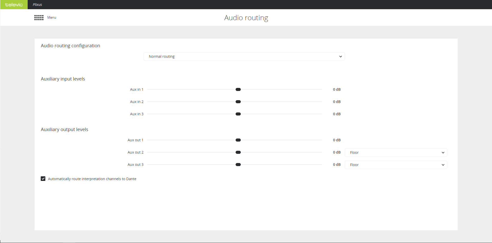Click the Aux in 1 slider handle
The width and height of the screenshot is (492, 243).
coord(238,89)
